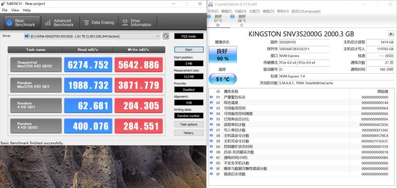Click the eraser icon on Data Erasing tab
Viewport: 397px width, 188px height.
(86, 22)
